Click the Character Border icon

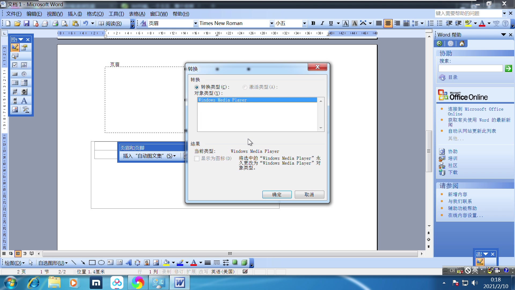(345, 23)
